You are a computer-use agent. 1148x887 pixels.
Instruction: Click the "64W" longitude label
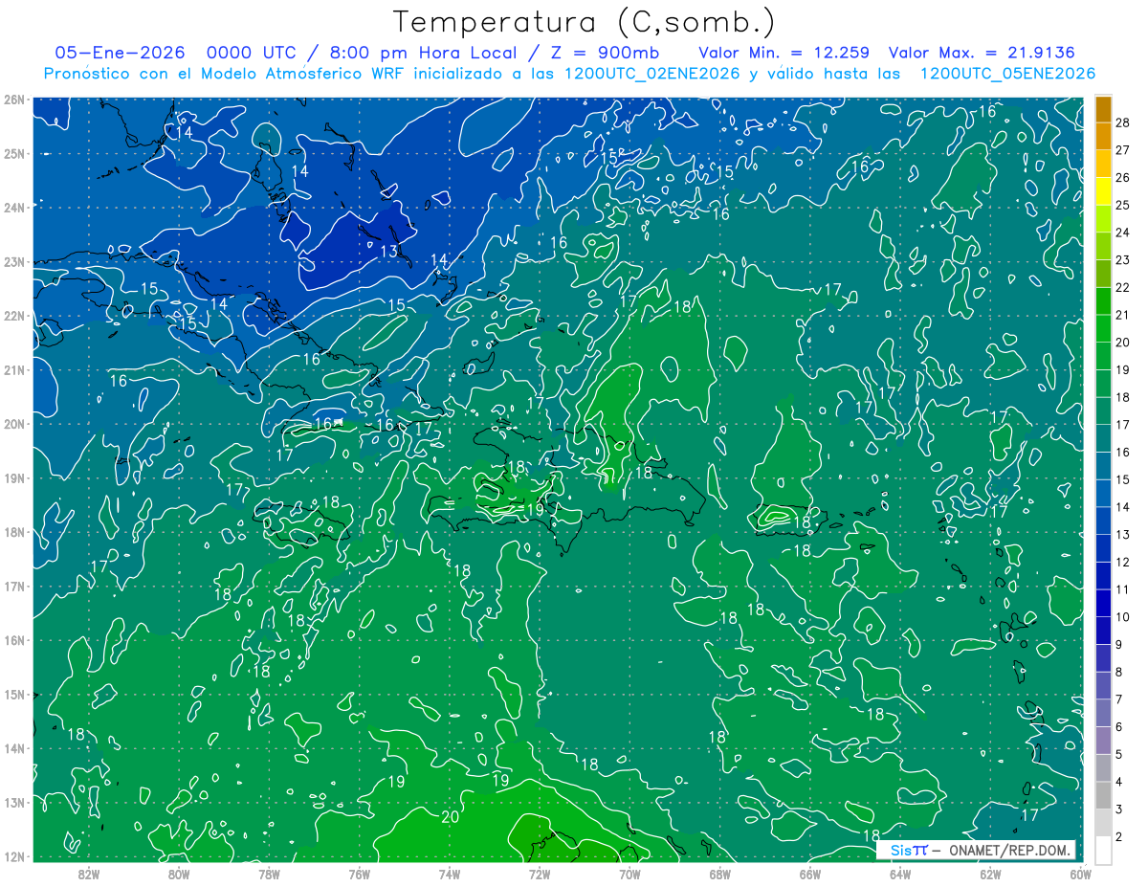(x=899, y=873)
